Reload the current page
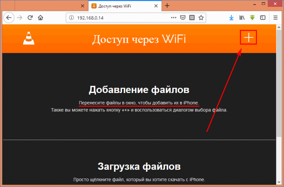The image size is (284, 187). tap(30, 18)
